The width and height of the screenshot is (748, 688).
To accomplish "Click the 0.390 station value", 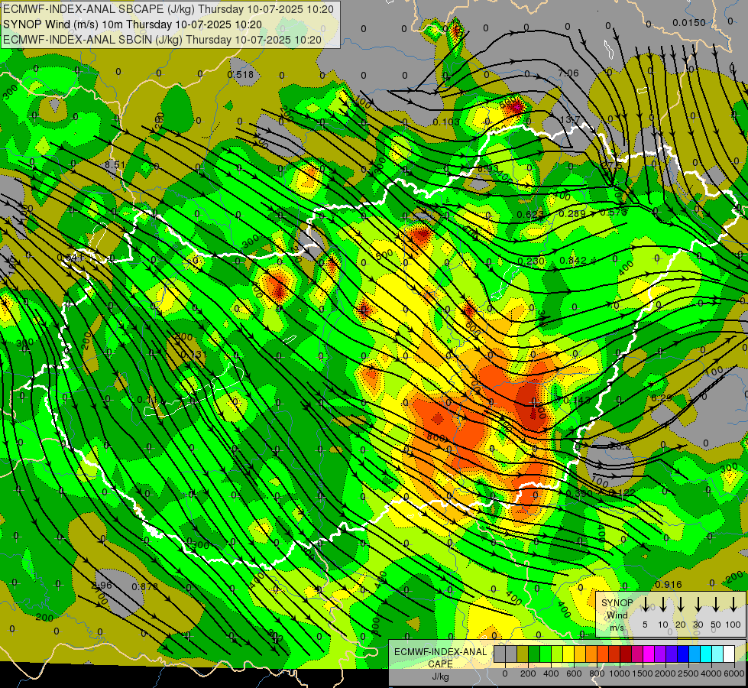I will pyautogui.click(x=579, y=493).
